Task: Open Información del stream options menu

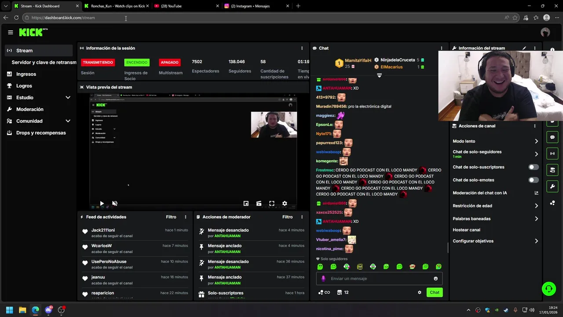Action: [535, 48]
